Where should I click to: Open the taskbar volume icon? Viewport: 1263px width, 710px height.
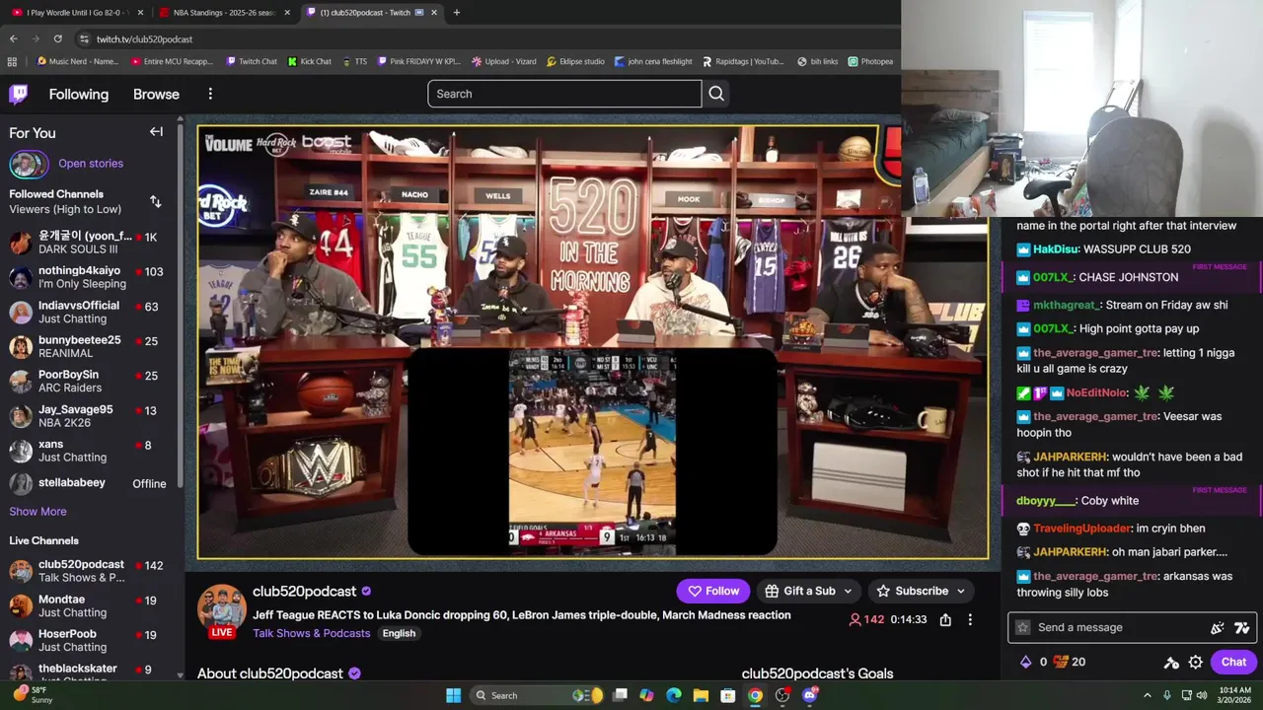coord(1202,695)
